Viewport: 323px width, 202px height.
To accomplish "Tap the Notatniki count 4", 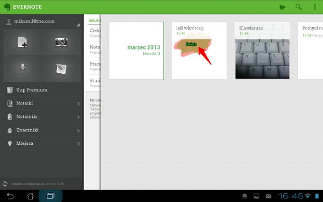I will 78,117.
